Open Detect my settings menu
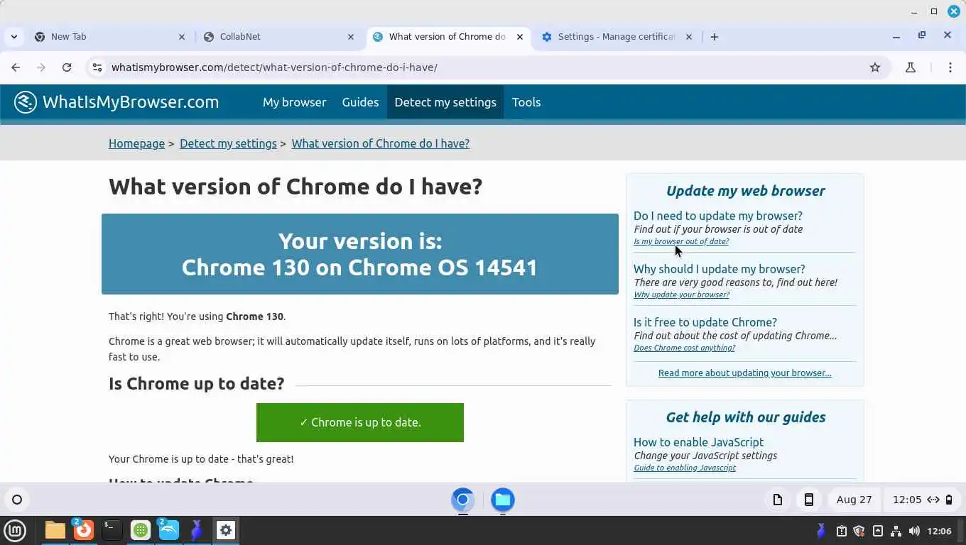Image resolution: width=966 pixels, height=545 pixels. [445, 102]
